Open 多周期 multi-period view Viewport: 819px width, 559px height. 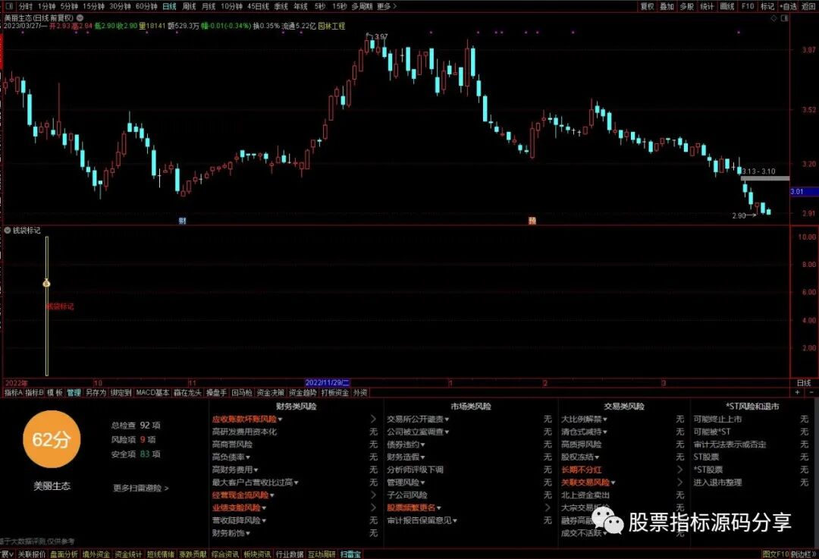tap(362, 6)
